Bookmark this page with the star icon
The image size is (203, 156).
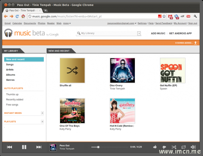164,16
